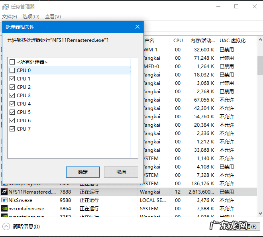Minimize the Task Manager window

click(218, 7)
